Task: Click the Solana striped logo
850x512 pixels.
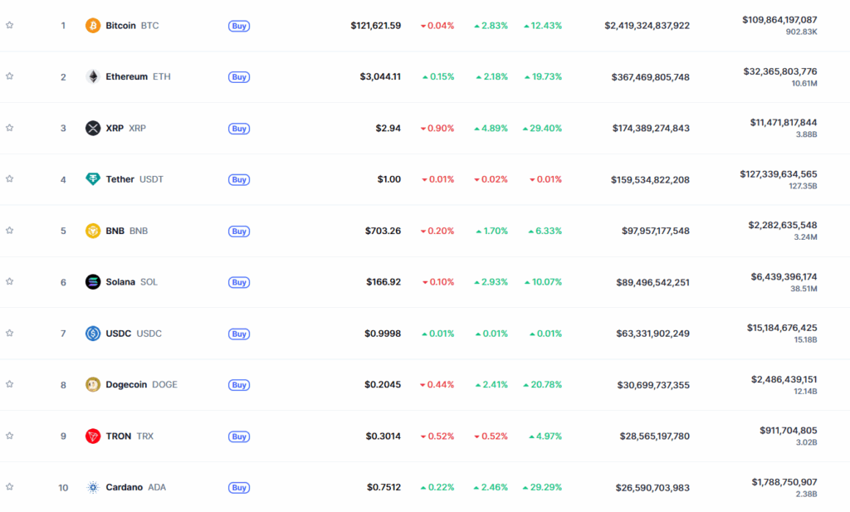Action: [x=93, y=282]
